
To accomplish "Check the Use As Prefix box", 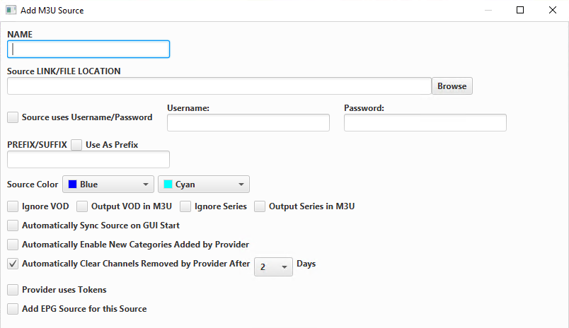I will tap(76, 145).
